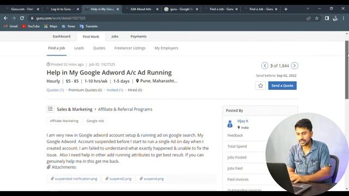Screen dimensions: 349x196
Task: Open Vijay K employer profile
Action: coord(243,121)
